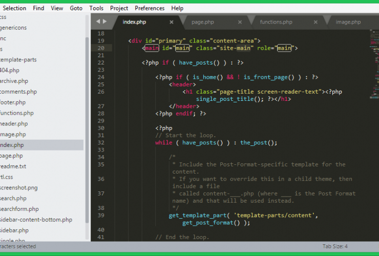This screenshot has height=256, width=379.
Task: Open the Preferences menu
Action: pos(150,8)
